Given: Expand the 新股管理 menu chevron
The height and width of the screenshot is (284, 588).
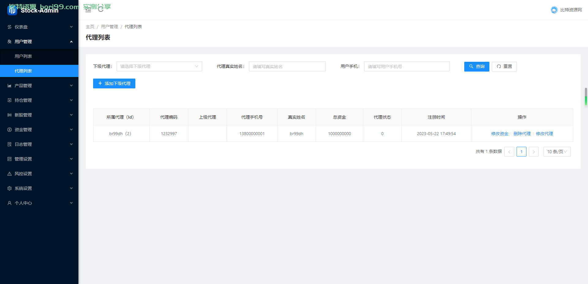Looking at the screenshot, I should pos(71,115).
